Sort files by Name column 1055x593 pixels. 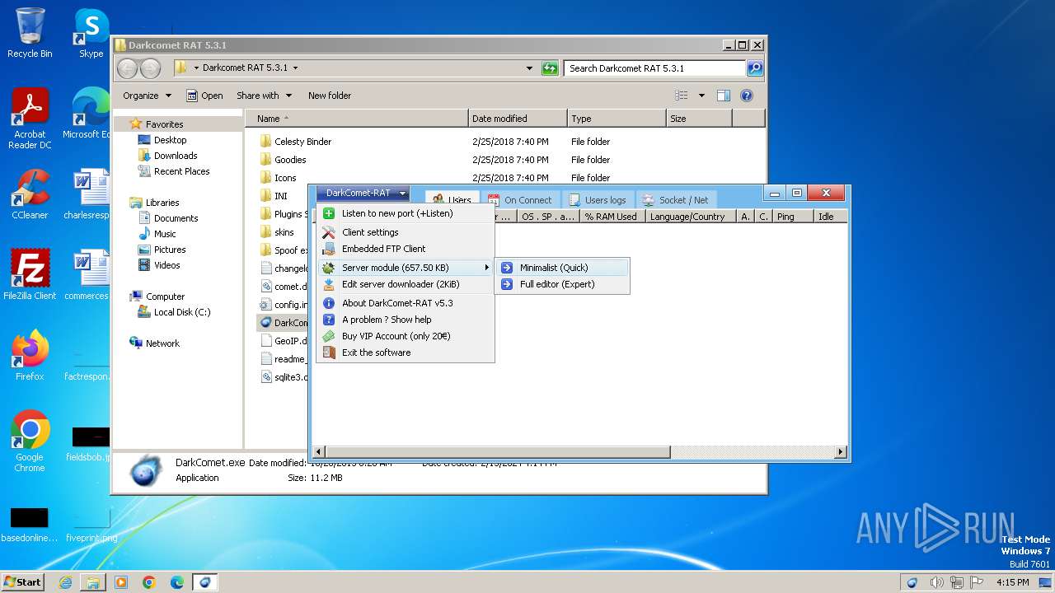click(357, 119)
